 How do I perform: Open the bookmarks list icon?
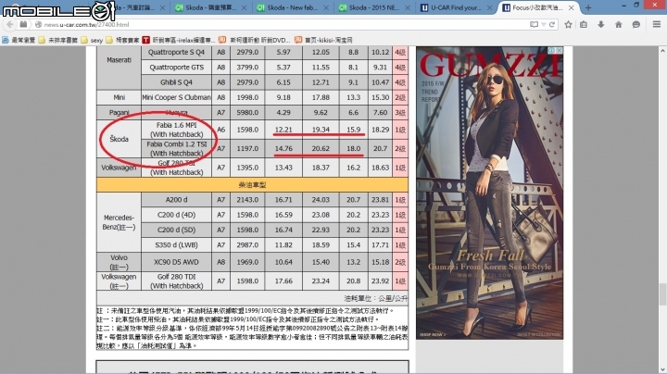(584, 25)
